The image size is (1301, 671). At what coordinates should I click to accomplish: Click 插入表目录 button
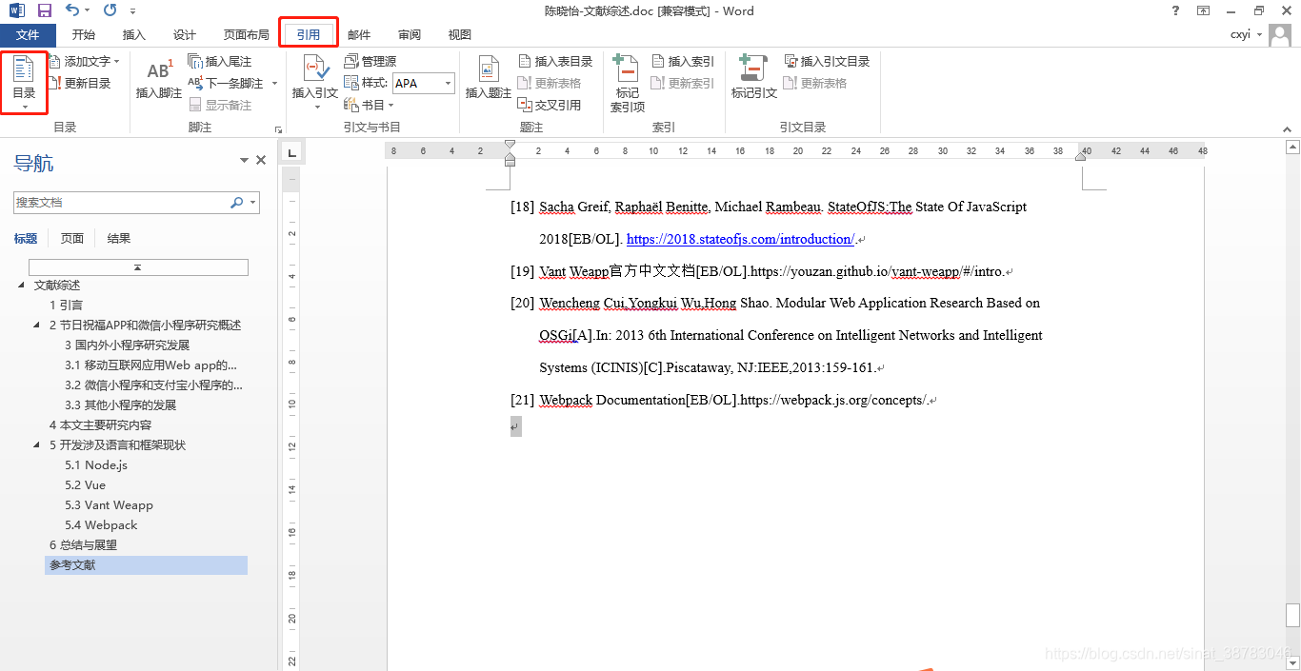pos(555,61)
